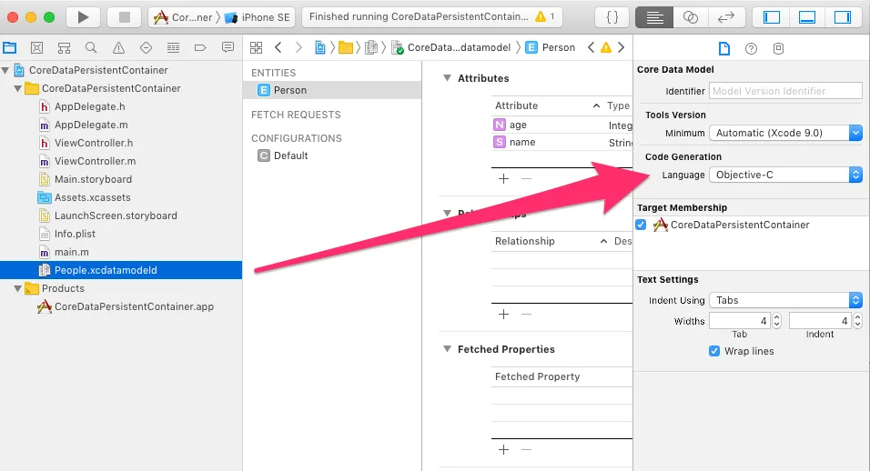
Task: Select the Person entity
Action: (x=332, y=90)
